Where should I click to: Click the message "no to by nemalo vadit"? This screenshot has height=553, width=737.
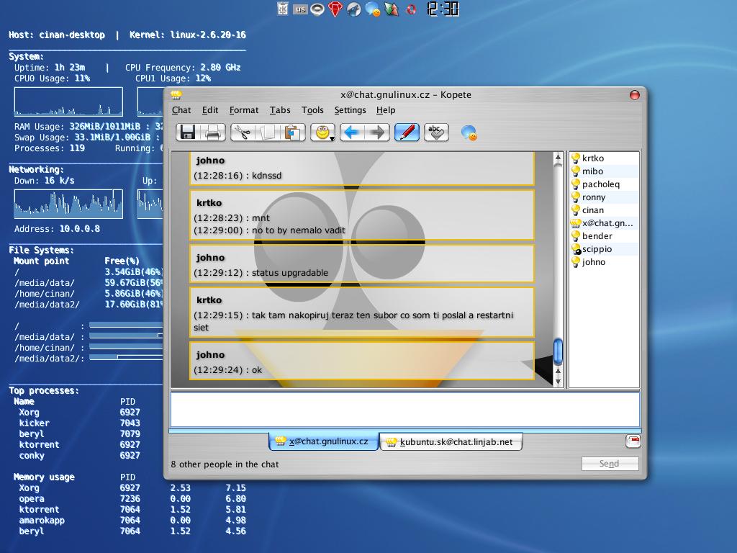(299, 230)
